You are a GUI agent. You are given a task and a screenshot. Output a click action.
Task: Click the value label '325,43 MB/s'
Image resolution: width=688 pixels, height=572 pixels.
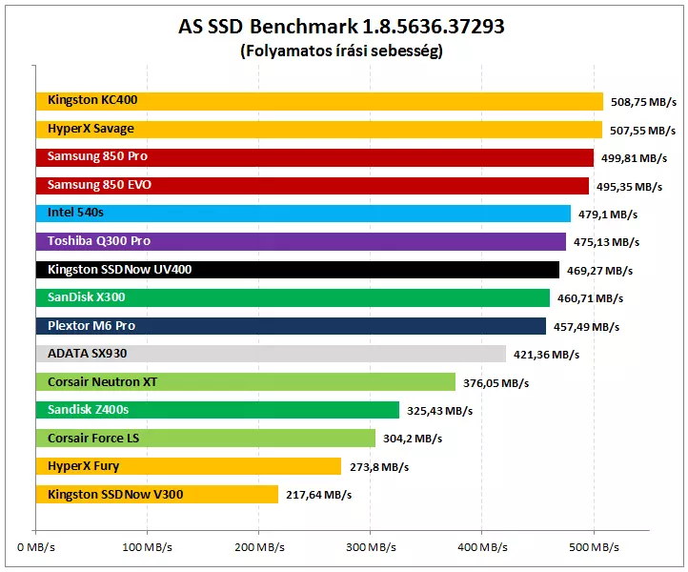439,411
